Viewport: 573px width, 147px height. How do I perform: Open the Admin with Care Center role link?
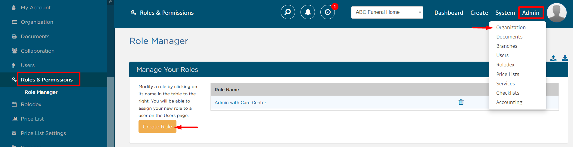click(240, 103)
